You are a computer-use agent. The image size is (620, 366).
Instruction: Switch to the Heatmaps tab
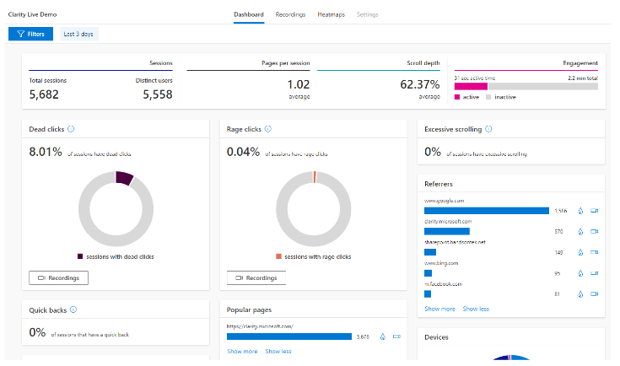pos(331,14)
